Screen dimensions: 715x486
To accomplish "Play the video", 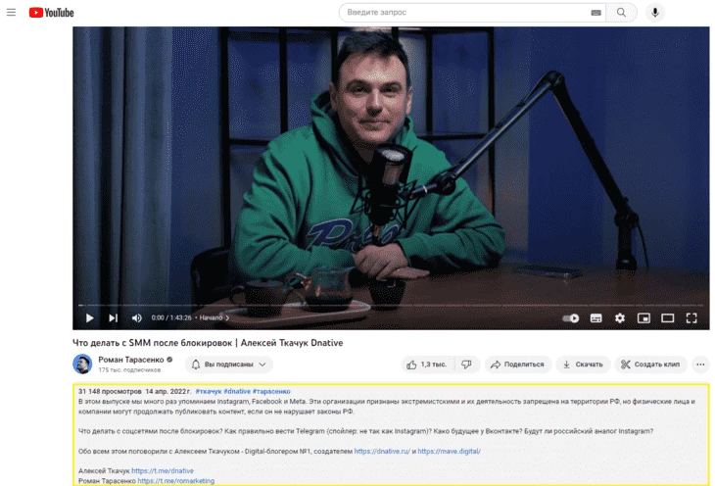I will [x=89, y=318].
